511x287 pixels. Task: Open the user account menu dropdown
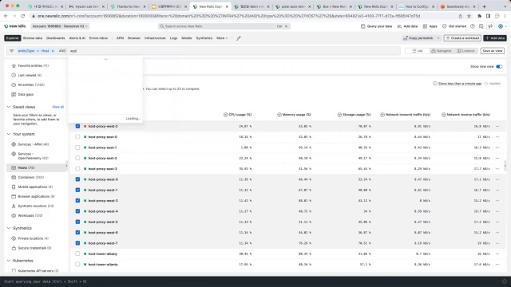pyautogui.click(x=503, y=26)
